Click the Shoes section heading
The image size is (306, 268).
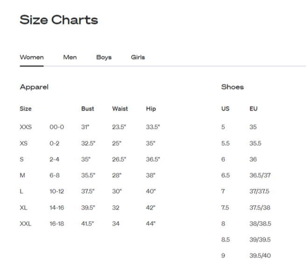[232, 87]
